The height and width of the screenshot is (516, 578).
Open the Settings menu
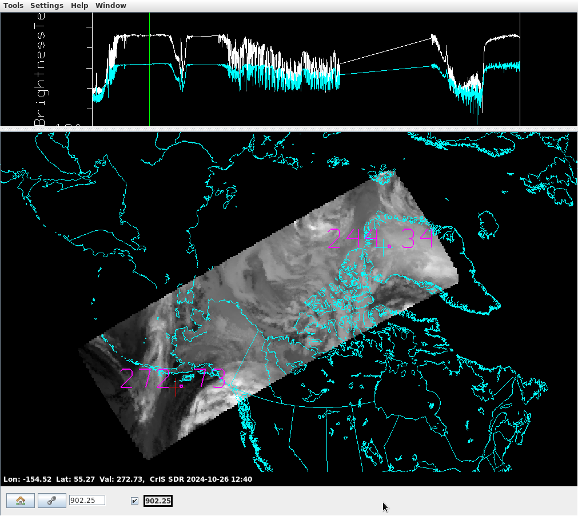click(47, 5)
